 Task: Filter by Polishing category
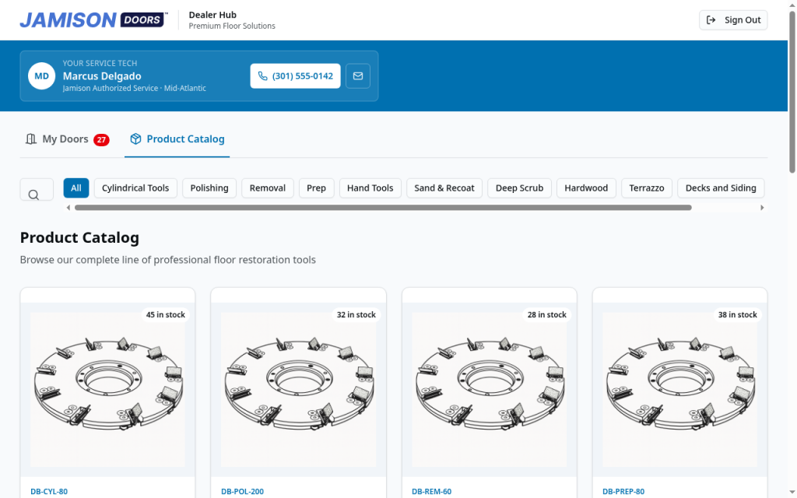click(x=209, y=188)
